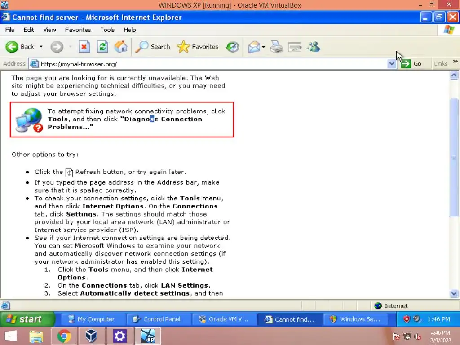The width and height of the screenshot is (460, 345).
Task: Click the Internet zone status bar entry
Action: [x=391, y=306]
